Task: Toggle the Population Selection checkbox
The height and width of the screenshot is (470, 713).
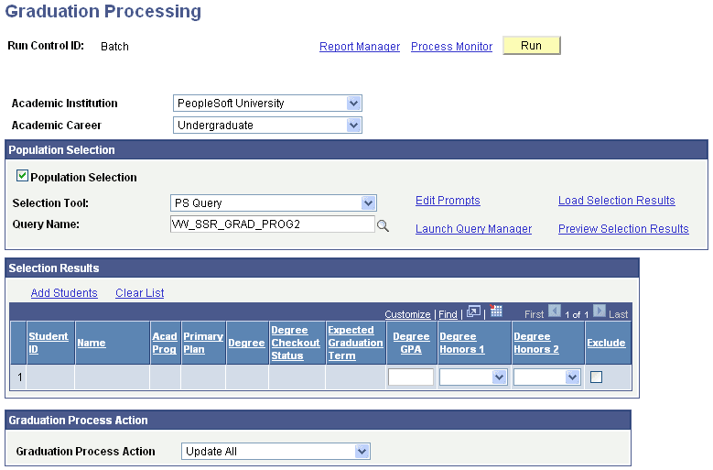Action: tap(22, 176)
